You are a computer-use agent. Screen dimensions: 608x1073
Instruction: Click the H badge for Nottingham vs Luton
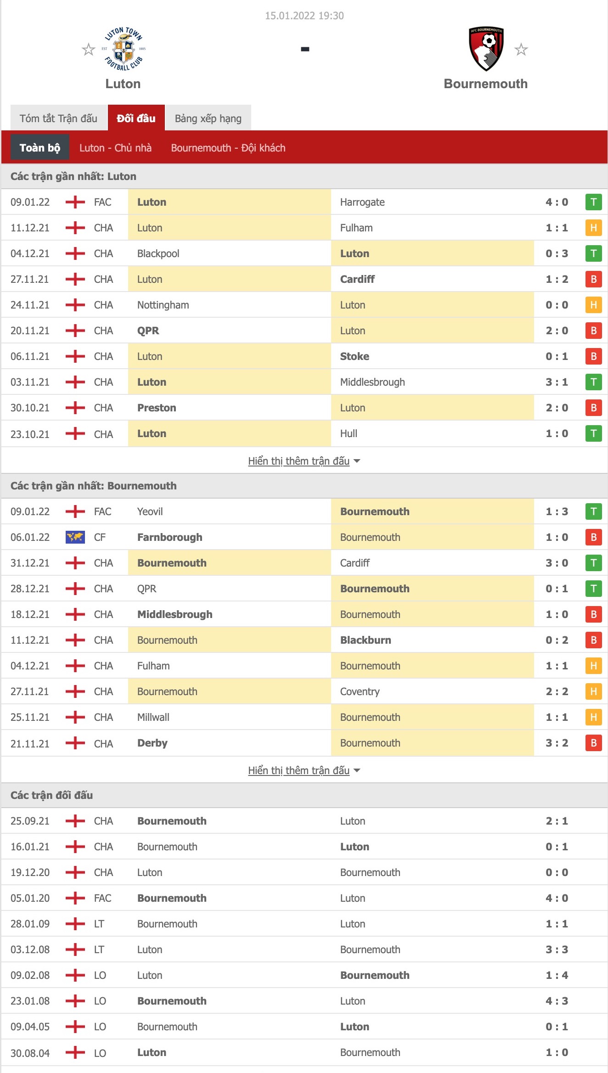[x=593, y=305]
